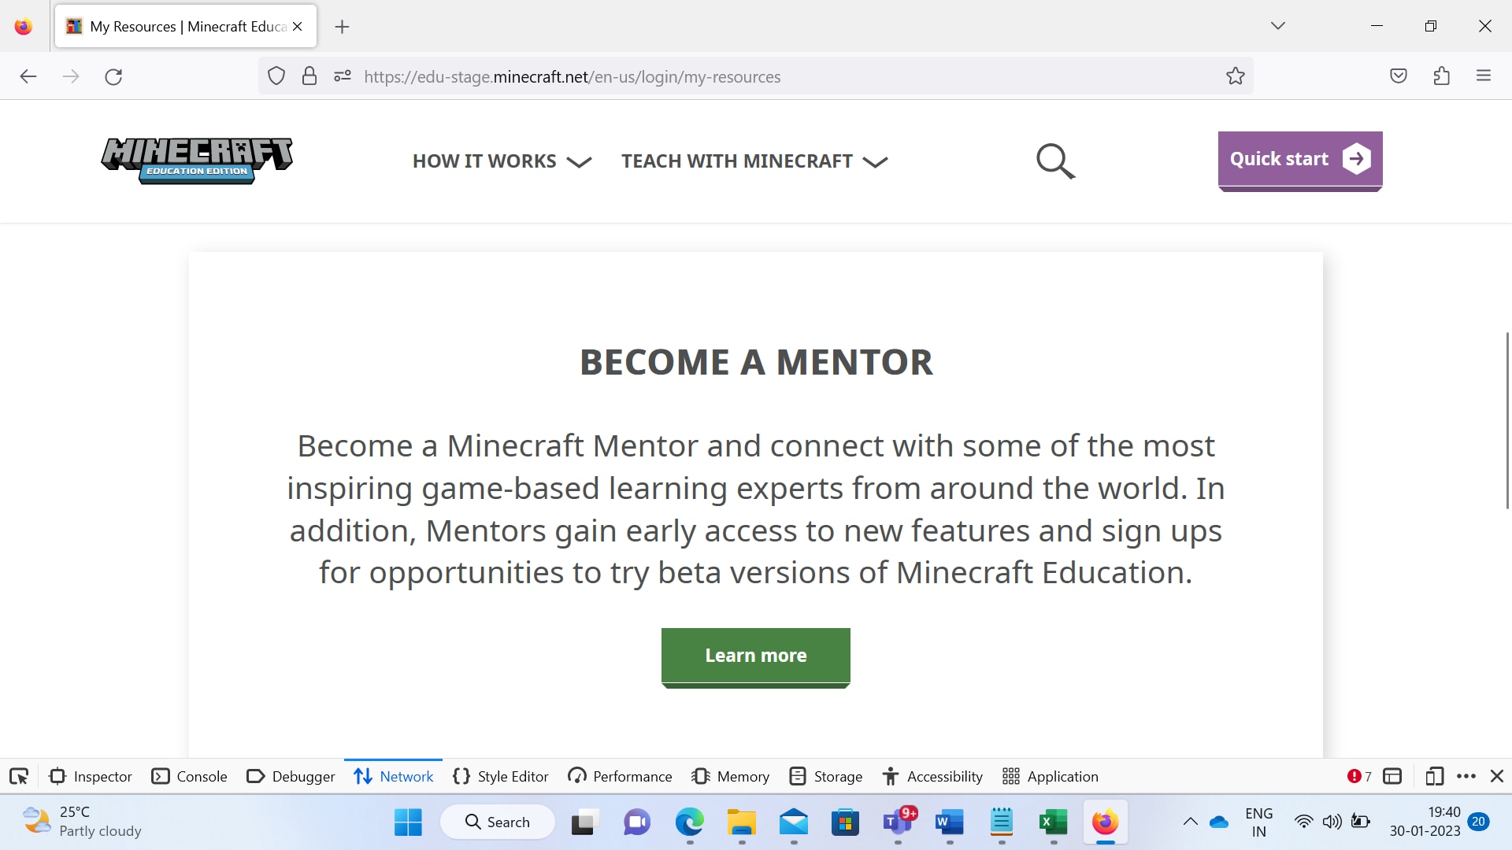The width and height of the screenshot is (1512, 850).
Task: Expand the TEACH WITH MINECRAFT menu
Action: (x=754, y=161)
